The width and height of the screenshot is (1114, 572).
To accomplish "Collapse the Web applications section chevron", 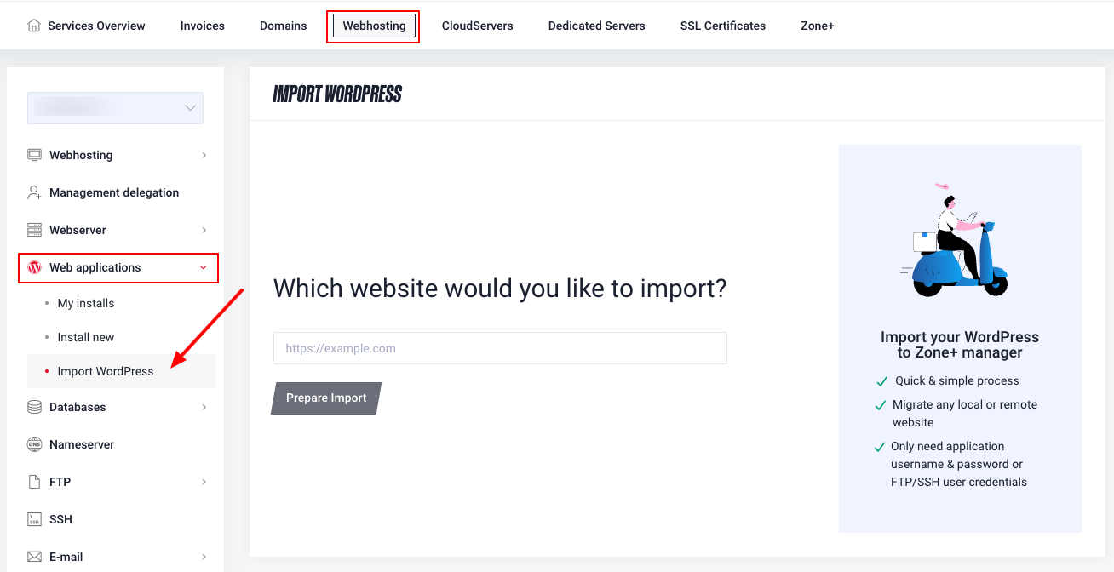I will click(x=203, y=267).
